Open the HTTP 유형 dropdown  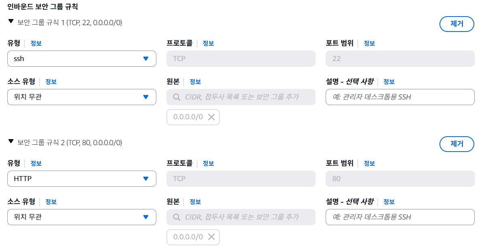pos(82,179)
